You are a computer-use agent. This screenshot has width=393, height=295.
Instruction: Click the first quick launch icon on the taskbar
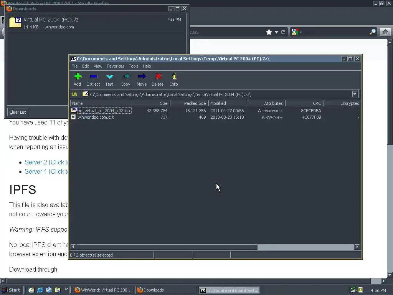click(31, 290)
